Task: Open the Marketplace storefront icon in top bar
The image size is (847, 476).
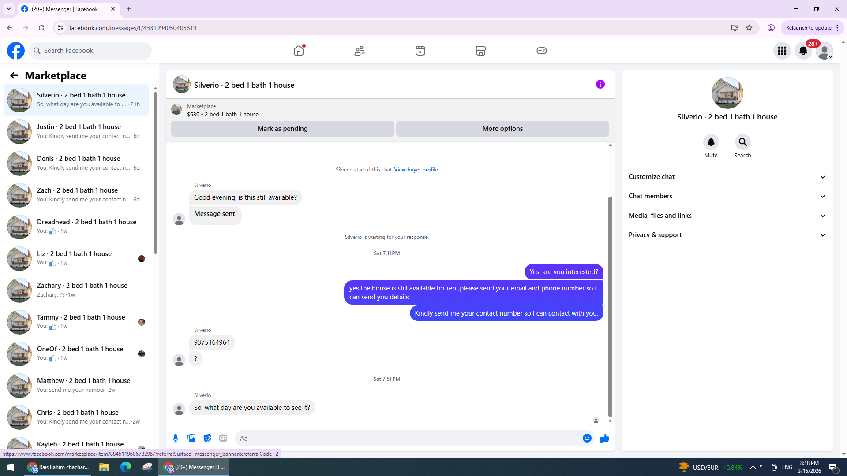Action: click(x=481, y=51)
